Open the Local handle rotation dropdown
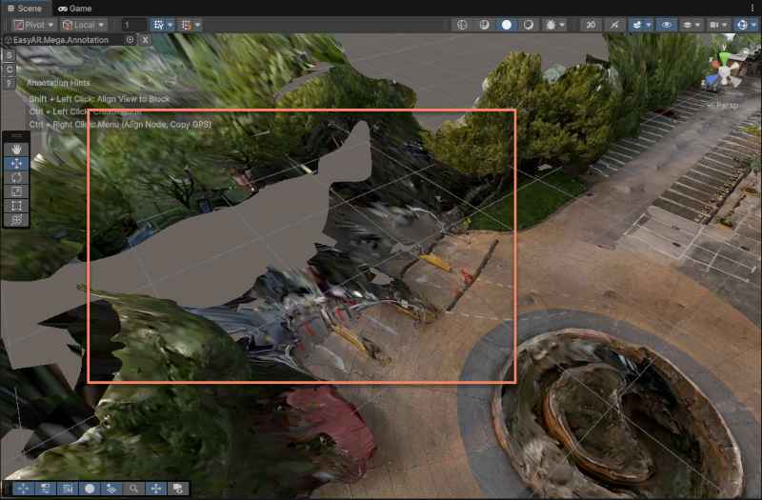The width and height of the screenshot is (762, 500). tap(84, 25)
